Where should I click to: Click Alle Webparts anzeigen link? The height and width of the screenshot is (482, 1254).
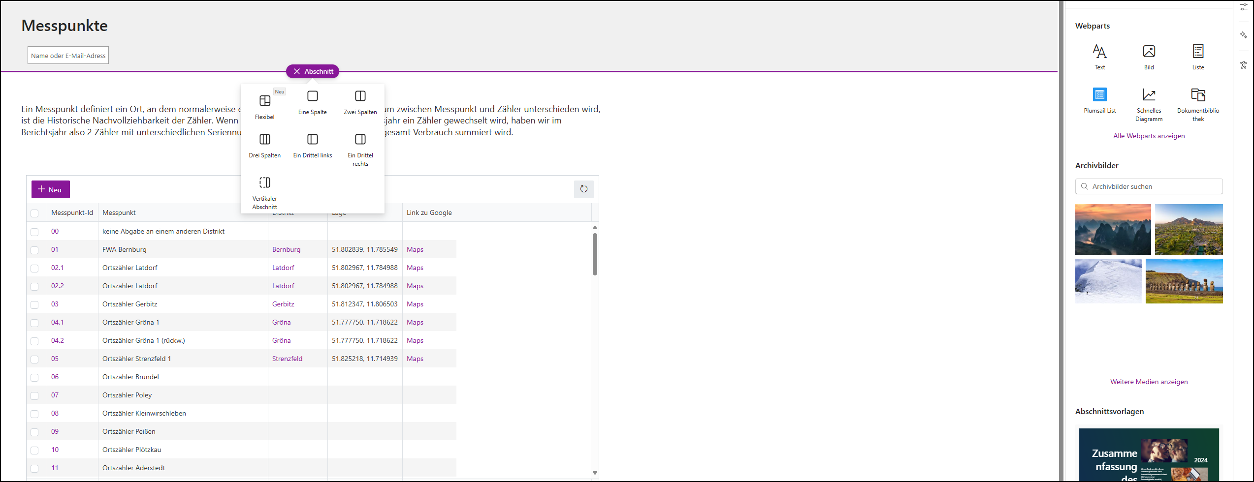pyautogui.click(x=1149, y=136)
